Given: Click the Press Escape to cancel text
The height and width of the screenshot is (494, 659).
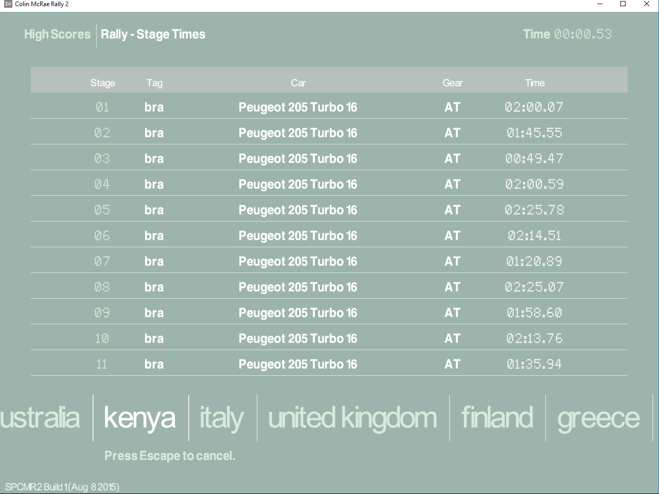Looking at the screenshot, I should pos(170,456).
